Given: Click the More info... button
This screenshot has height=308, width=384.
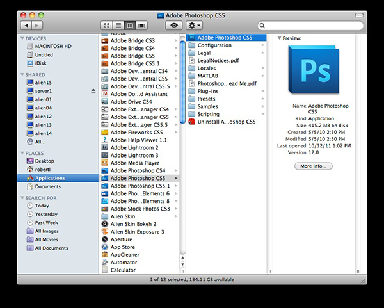Looking at the screenshot, I should [313, 166].
